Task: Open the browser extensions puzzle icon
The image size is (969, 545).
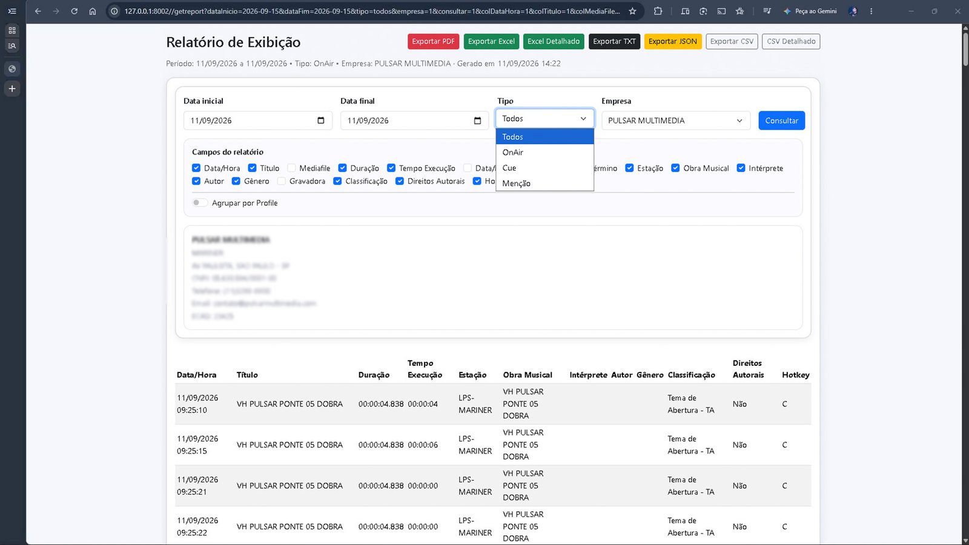Action: coord(658,11)
